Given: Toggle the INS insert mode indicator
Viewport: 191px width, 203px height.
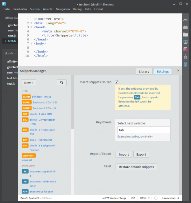Looking at the screenshot, I should point(133,198).
